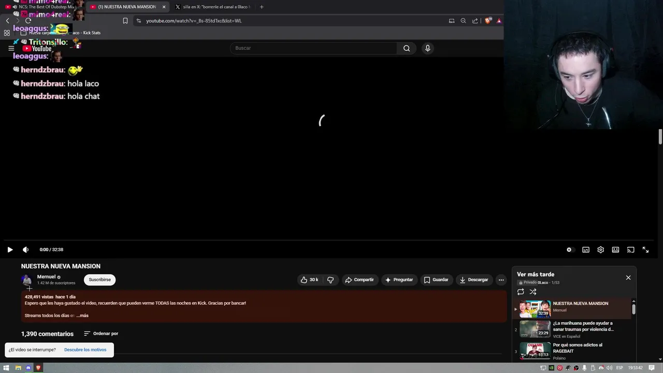
Task: Open more actions three-dot menu
Action: (501, 280)
